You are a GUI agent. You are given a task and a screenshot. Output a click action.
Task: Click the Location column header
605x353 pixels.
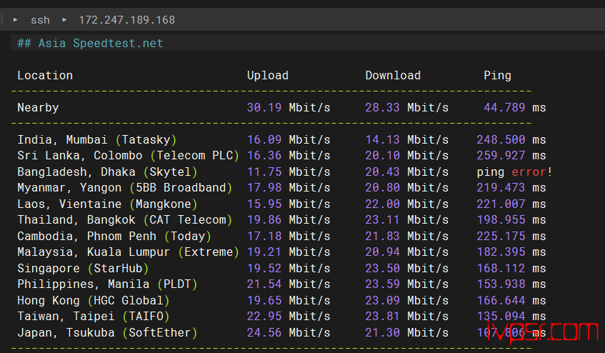45,75
